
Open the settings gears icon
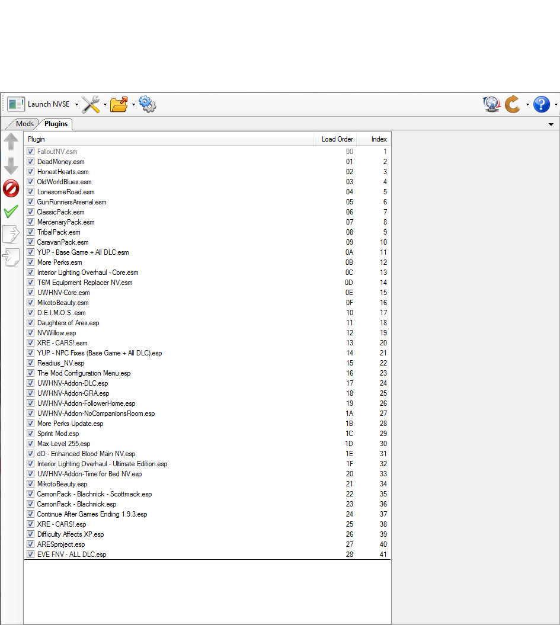(x=148, y=104)
